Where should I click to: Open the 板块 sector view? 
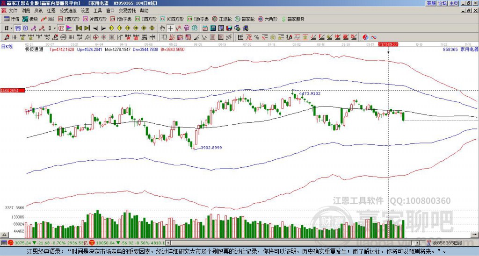pyautogui.click(x=30, y=19)
